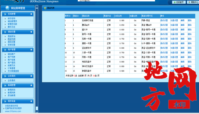The height and width of the screenshot is (114, 199).
Task: Click the play-arrow icon of 业务提成 section
Action: [x=5, y=76]
